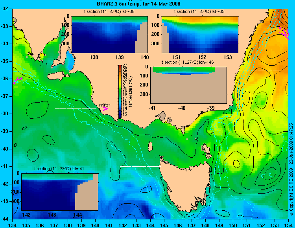Open the lat=-35 temperature section inset plot

point(200,35)
